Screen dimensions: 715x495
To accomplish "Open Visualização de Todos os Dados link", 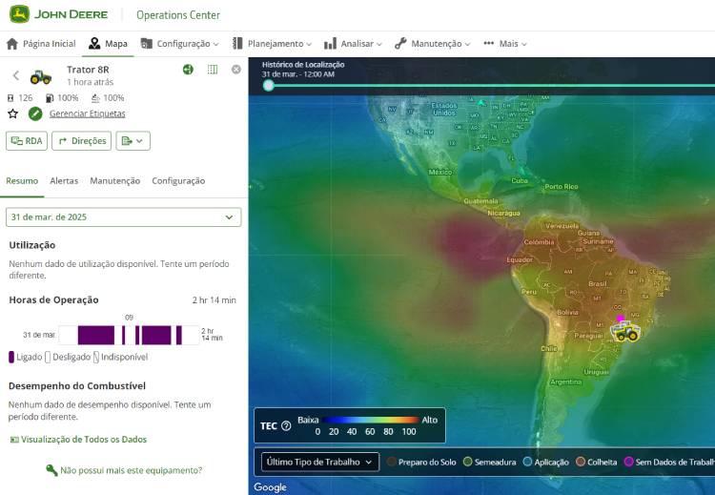I will [x=78, y=440].
